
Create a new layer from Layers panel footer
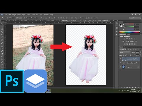tap(135, 87)
